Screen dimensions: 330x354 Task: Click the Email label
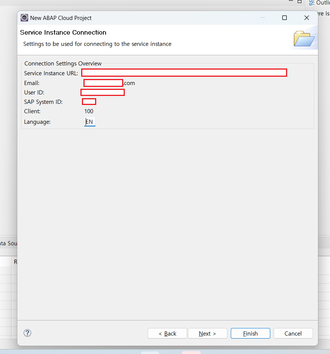32,83
